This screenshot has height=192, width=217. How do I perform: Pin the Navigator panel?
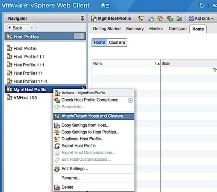[x=83, y=18]
